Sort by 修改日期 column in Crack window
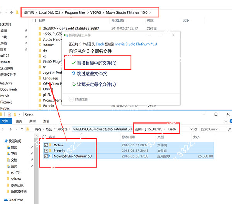Image resolution: width=232 pixels, height=204 pixels. coord(128,137)
